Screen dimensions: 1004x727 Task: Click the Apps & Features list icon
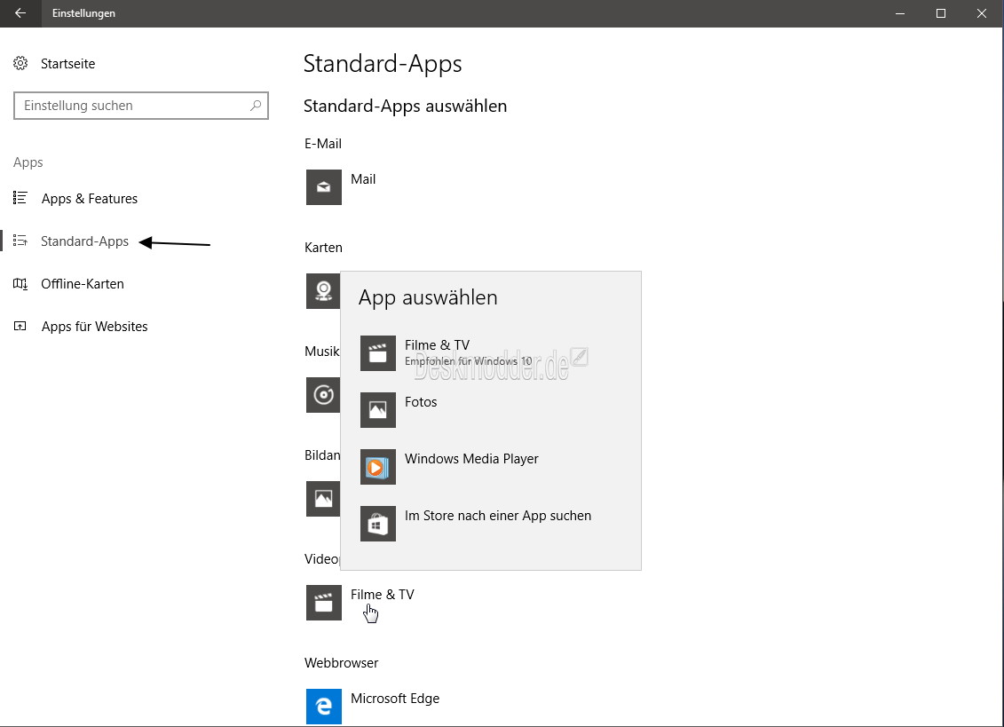(x=20, y=198)
